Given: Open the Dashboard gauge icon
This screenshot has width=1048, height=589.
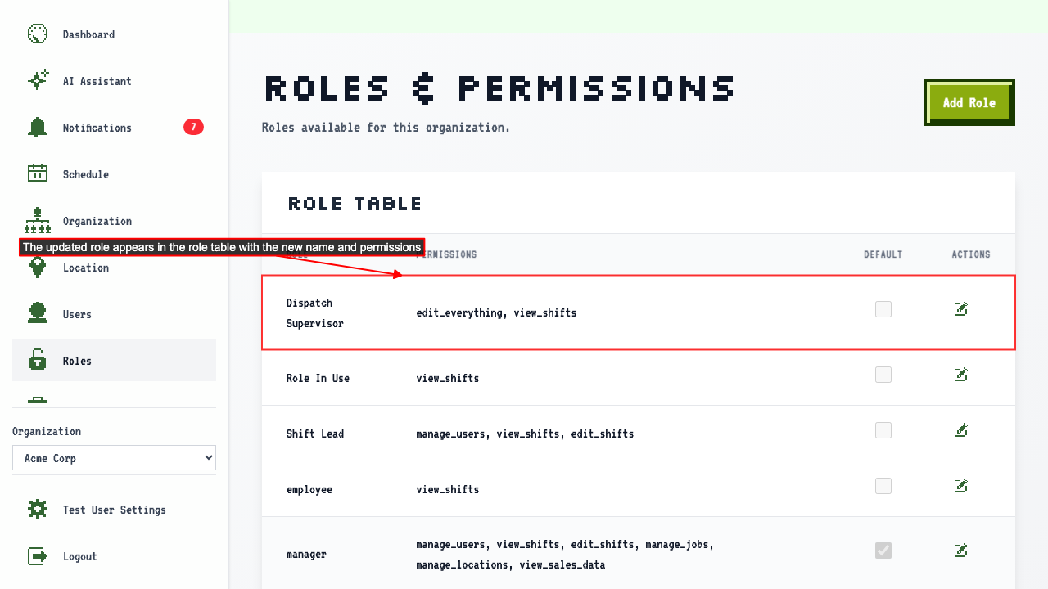Looking at the screenshot, I should click(x=38, y=34).
